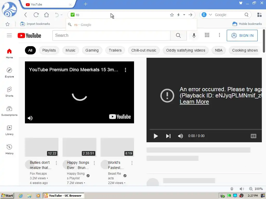Screen dimensions: 266x199
Task: Go back with the browser back arrow
Action: 26,15
